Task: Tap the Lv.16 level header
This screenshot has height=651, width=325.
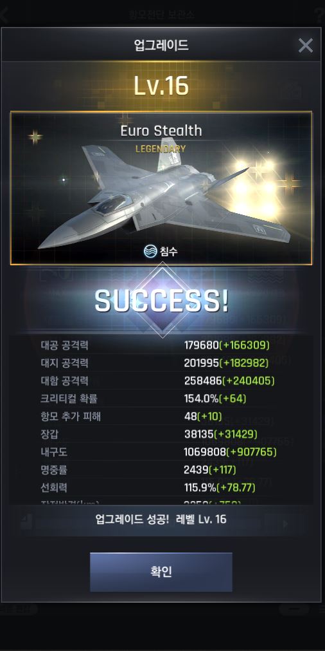Action: point(161,86)
